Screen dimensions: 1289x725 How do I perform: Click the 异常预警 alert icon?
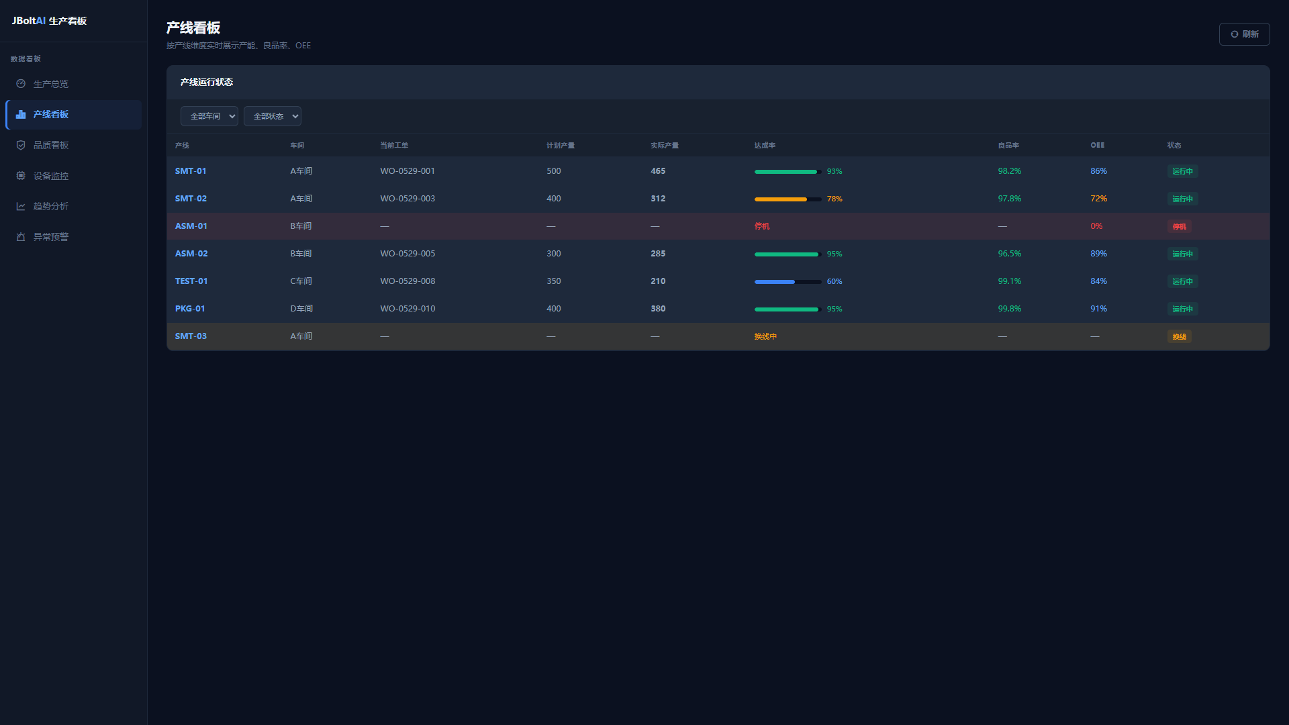click(x=21, y=237)
